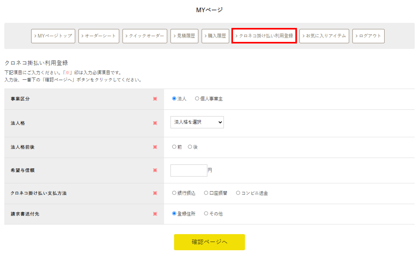The image size is (419, 257).
Task: Open クイックオーダー navigation item
Action: point(145,36)
